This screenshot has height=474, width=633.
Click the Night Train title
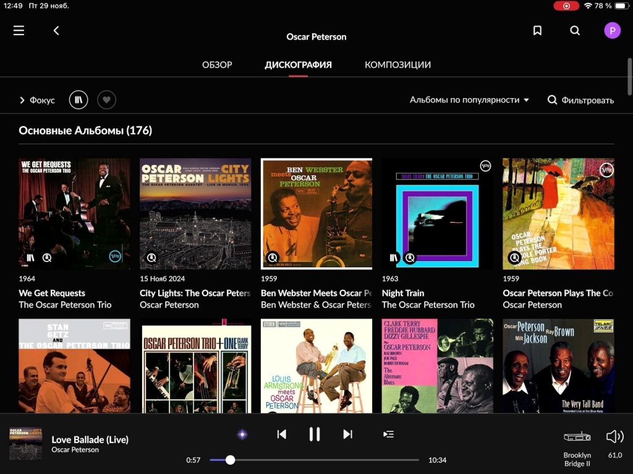[x=403, y=293]
